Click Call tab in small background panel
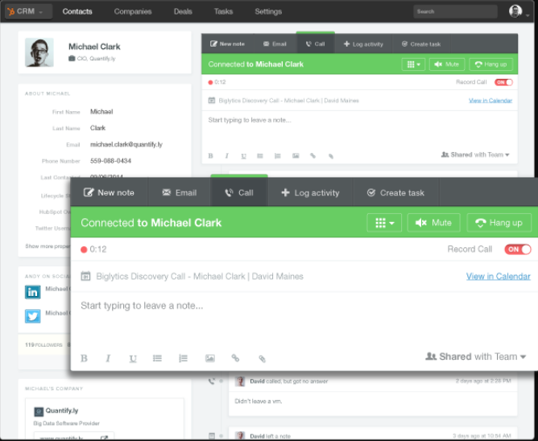This screenshot has width=538, height=441. coord(316,44)
